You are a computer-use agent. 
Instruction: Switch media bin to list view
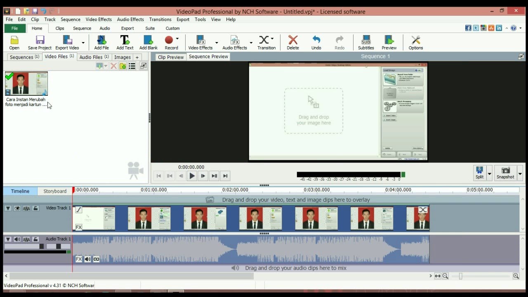(132, 66)
